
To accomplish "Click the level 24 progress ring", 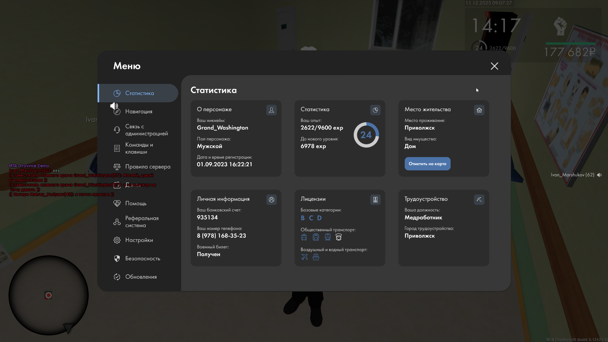I will click(366, 135).
